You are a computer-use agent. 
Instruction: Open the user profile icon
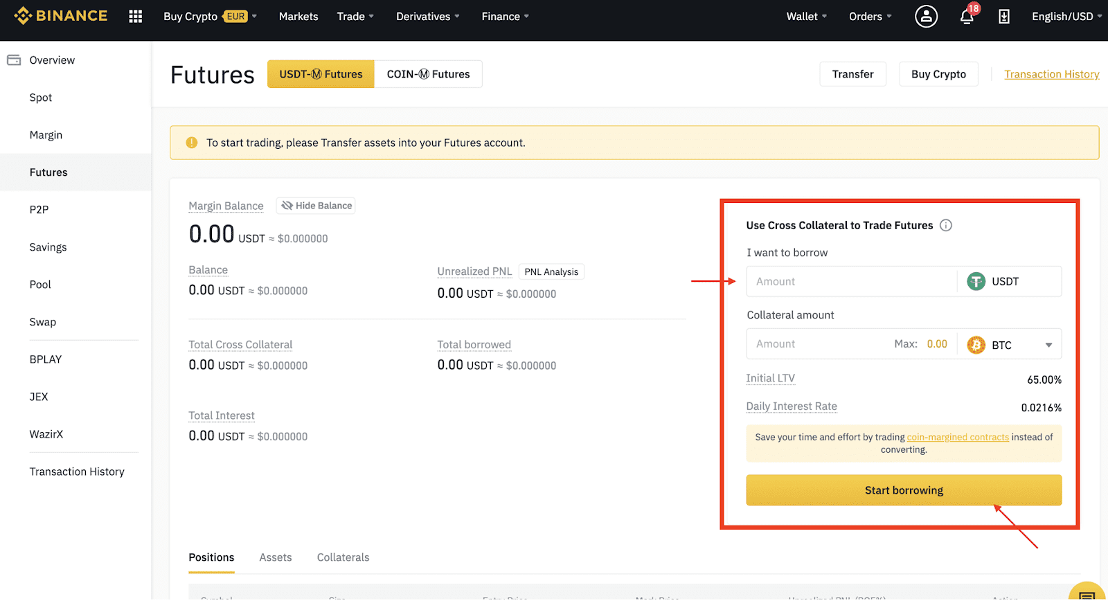click(x=926, y=16)
